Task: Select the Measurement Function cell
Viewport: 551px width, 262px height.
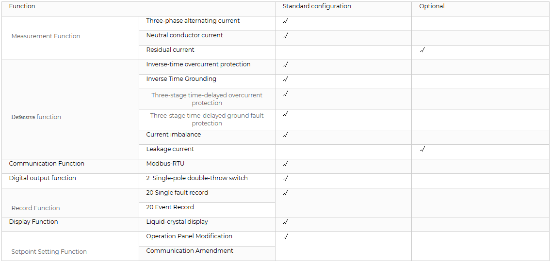Action: pyautogui.click(x=70, y=38)
